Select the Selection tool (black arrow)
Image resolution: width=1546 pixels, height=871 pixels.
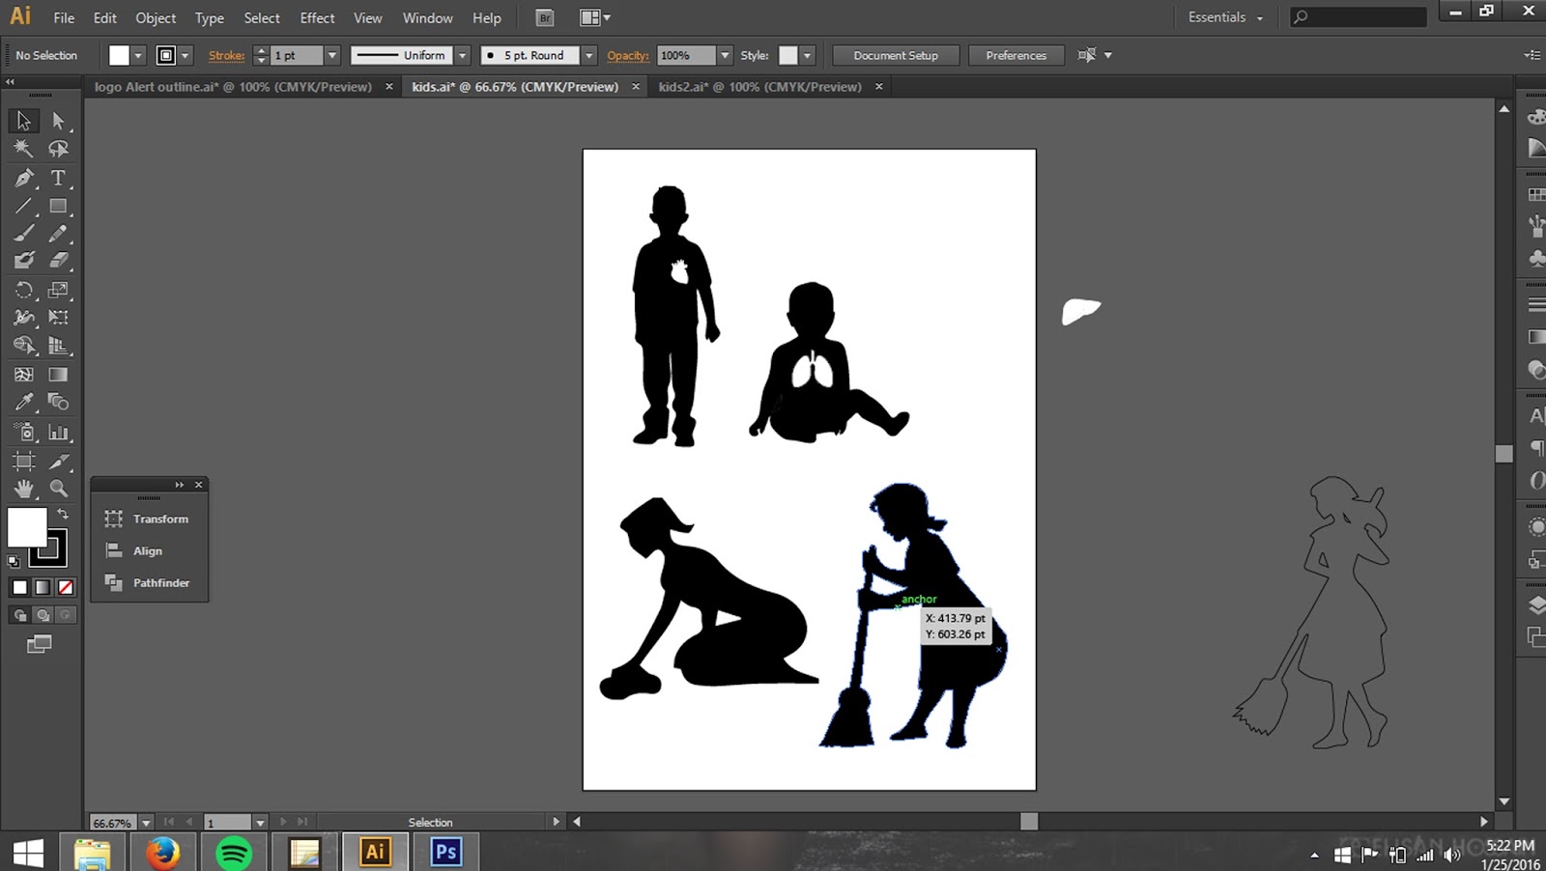24,121
